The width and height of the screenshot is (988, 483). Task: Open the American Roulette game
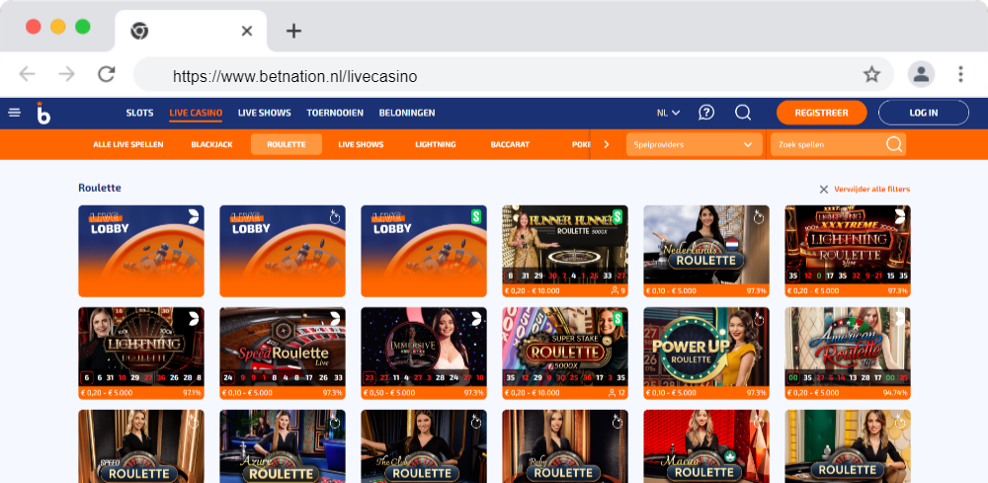click(x=848, y=353)
